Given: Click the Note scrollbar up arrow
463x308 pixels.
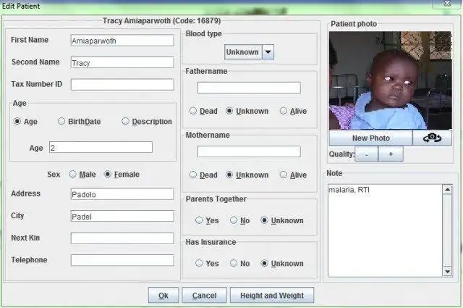Looking at the screenshot, I should (447, 189).
